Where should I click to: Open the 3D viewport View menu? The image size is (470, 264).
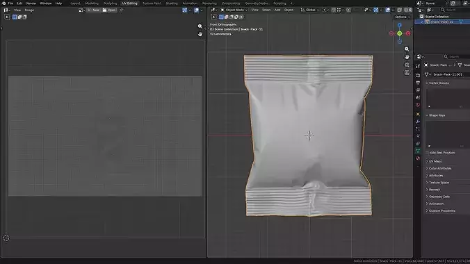(254, 10)
